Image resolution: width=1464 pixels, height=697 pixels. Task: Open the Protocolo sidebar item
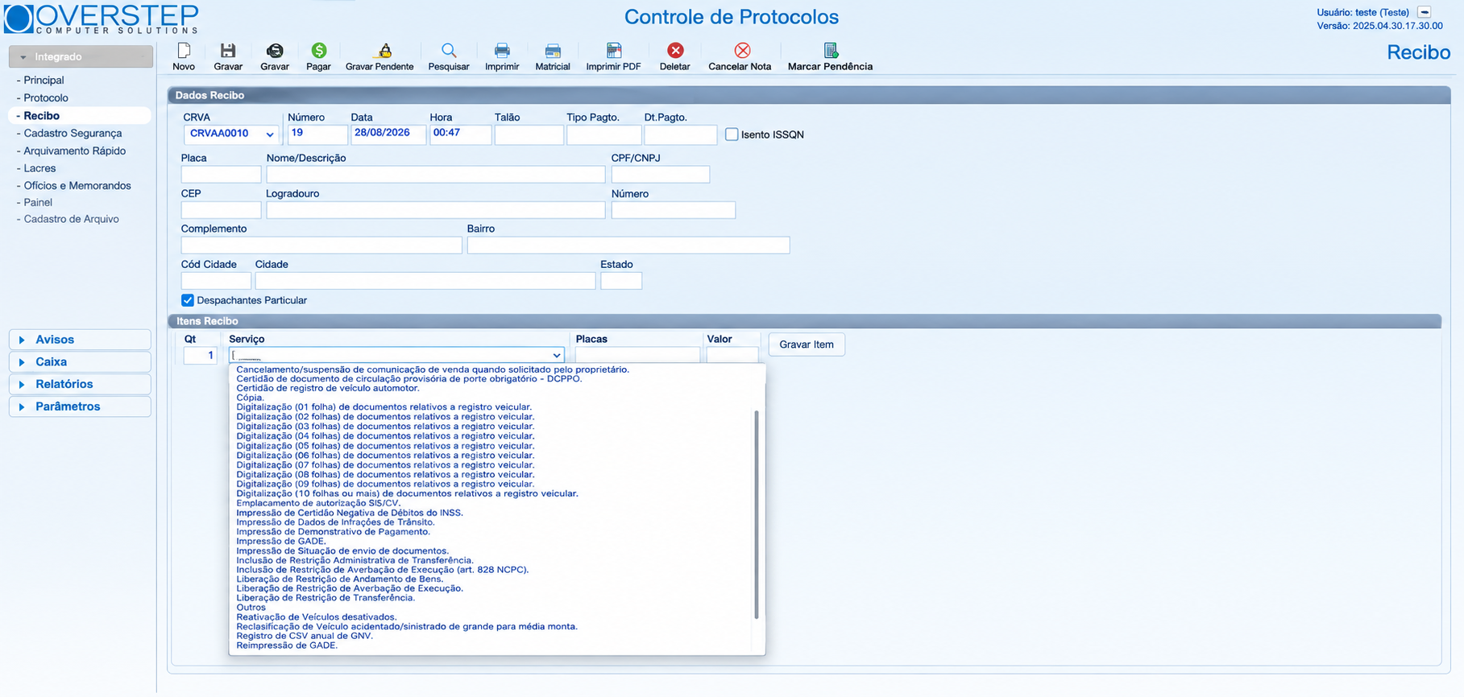tap(46, 98)
